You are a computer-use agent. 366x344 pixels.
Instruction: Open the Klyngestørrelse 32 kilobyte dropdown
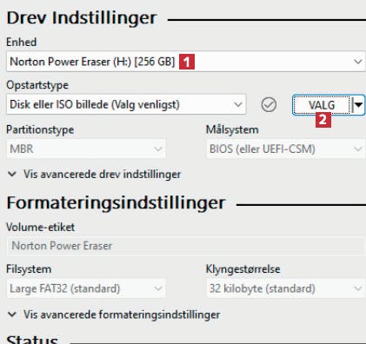(286, 288)
